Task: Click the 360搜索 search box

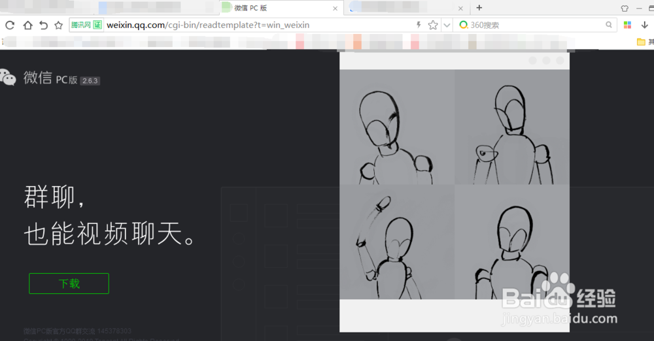Action: click(x=536, y=25)
